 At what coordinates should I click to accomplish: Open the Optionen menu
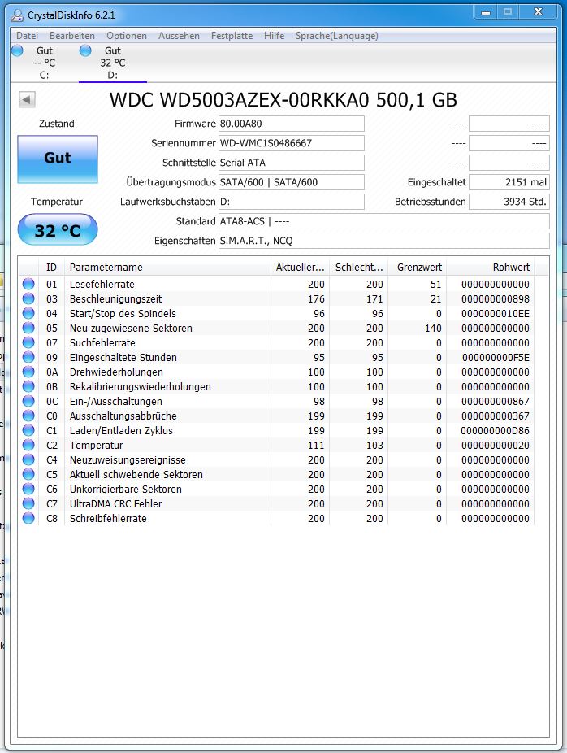click(x=127, y=36)
